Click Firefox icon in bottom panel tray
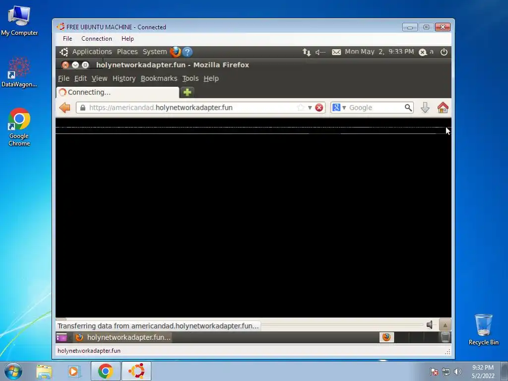Image resolution: width=508 pixels, height=381 pixels. pos(386,337)
